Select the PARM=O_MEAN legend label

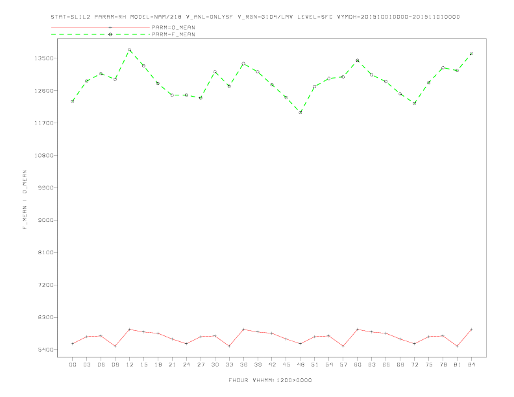pyautogui.click(x=173, y=27)
